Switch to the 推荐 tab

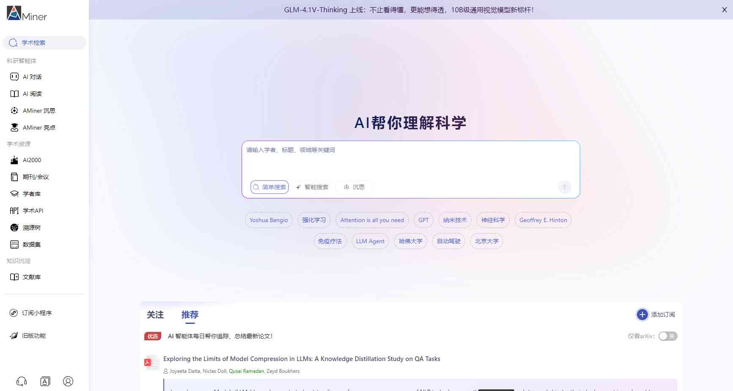190,315
